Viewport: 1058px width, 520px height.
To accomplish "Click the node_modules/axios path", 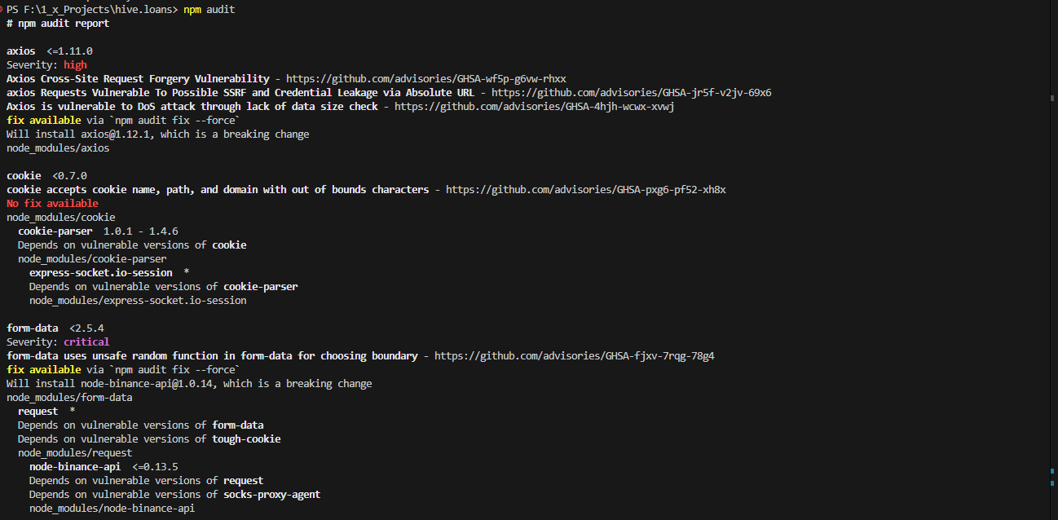I will 58,148.
